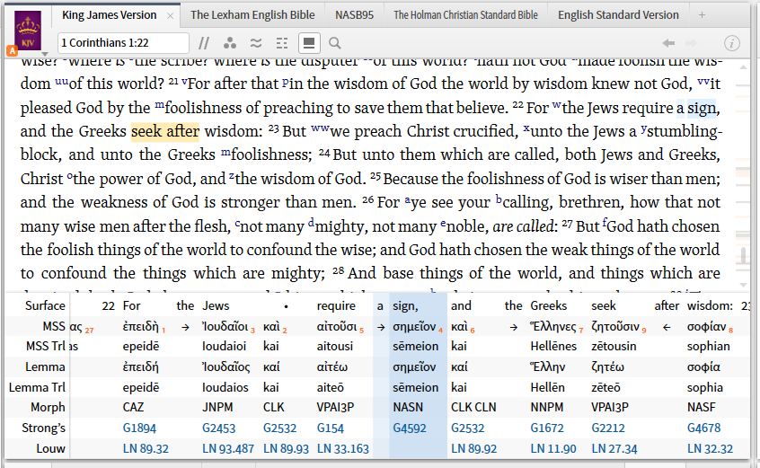
Task: Open Louw-Nida LN 93.487 link
Action: (x=228, y=448)
